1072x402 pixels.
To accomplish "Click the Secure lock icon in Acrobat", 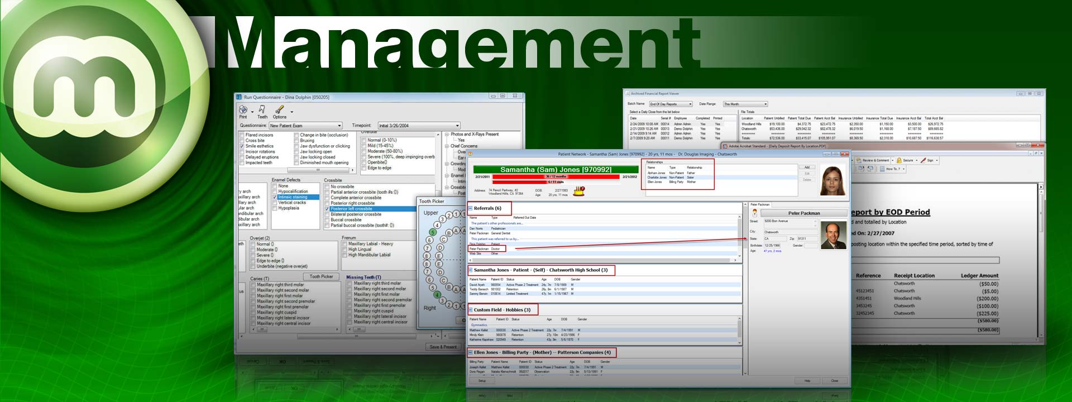I will coord(899,160).
